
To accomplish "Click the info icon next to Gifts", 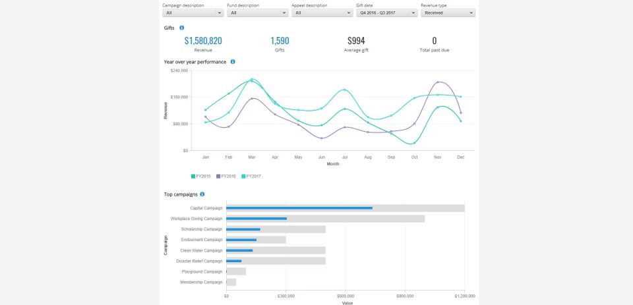I will 182,28.
